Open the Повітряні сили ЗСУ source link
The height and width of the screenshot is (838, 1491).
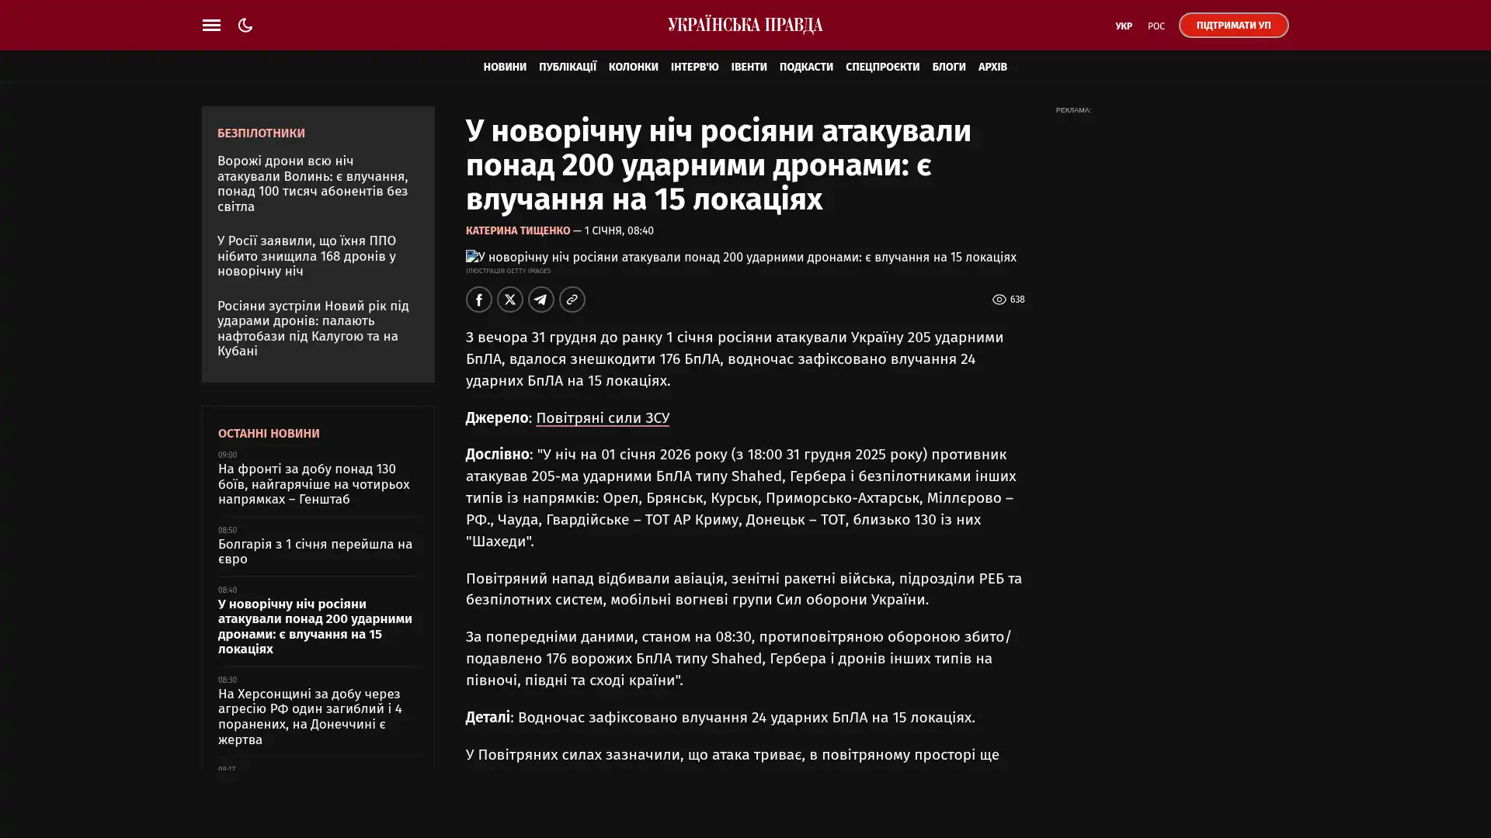(x=602, y=417)
